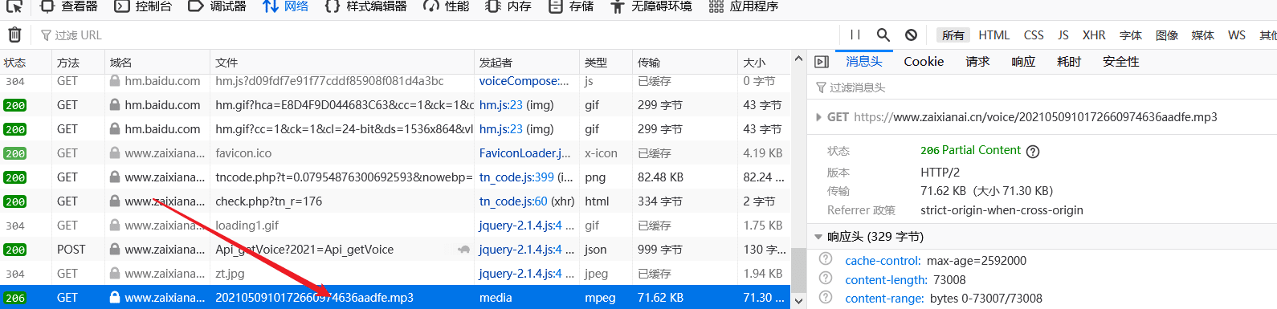Click the element picker icon
1277x309 pixels.
pyautogui.click(x=14, y=6)
